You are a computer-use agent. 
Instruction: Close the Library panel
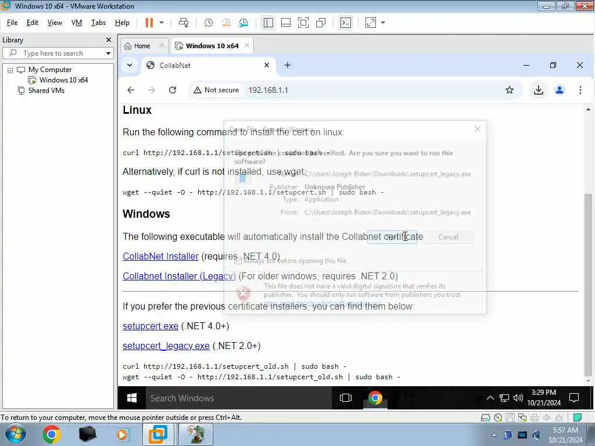coord(109,40)
